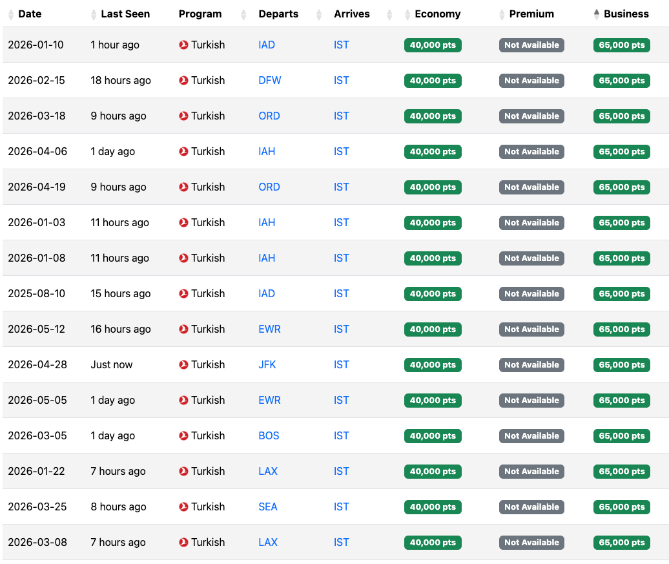
Task: Click the date cell 2025-08-10
Action: pos(37,293)
